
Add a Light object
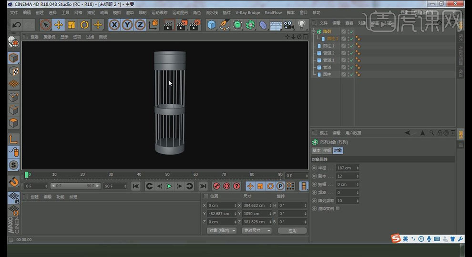(x=302, y=25)
